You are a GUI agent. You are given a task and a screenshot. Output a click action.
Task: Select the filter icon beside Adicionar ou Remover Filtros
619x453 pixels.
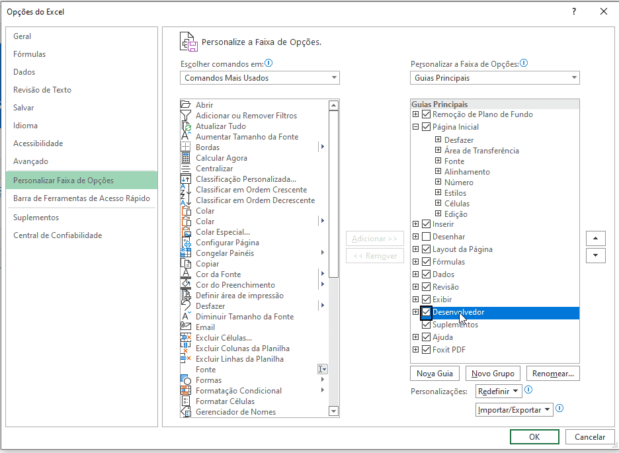coord(186,116)
